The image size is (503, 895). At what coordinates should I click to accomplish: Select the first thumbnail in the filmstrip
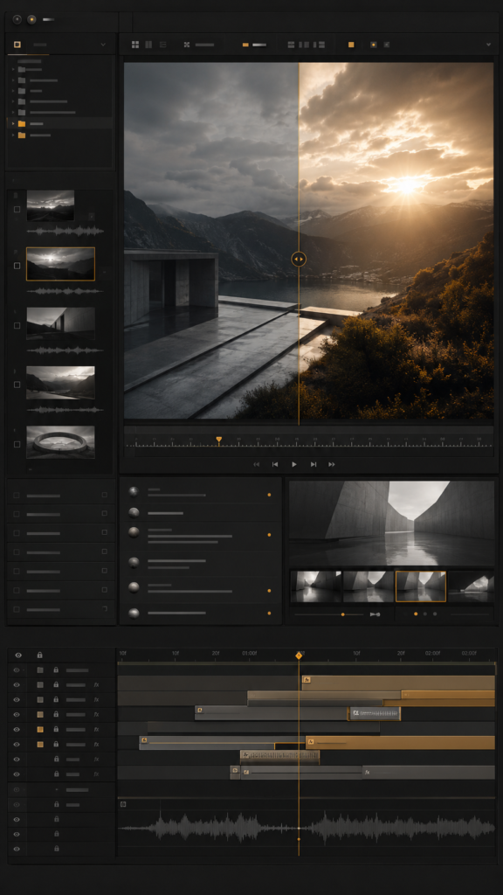click(x=316, y=586)
